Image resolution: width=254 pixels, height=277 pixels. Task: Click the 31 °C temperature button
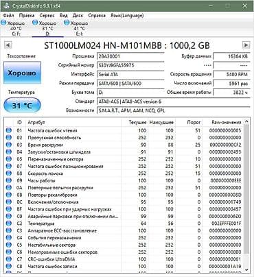[22, 106]
